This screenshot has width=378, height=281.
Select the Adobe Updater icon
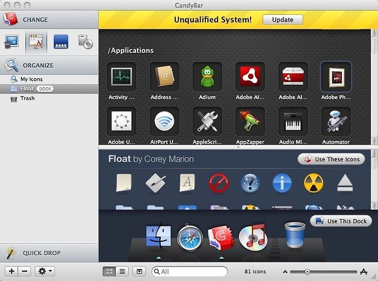(121, 121)
